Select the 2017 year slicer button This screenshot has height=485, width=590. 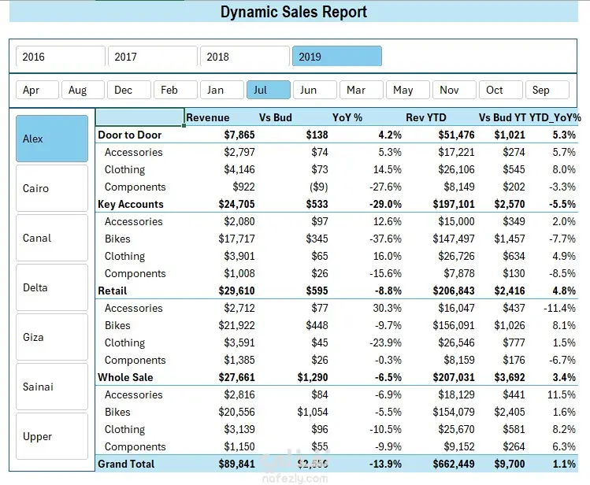[153, 57]
